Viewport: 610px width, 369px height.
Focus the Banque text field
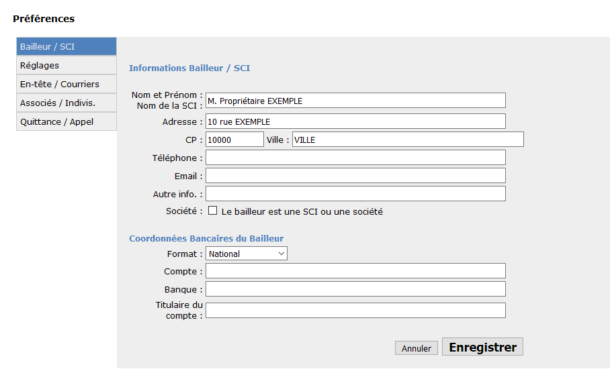tap(355, 289)
